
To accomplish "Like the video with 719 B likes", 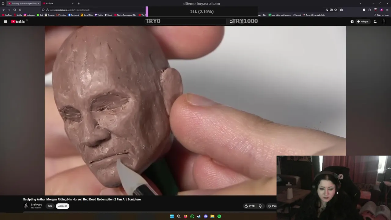I will click(250, 206).
